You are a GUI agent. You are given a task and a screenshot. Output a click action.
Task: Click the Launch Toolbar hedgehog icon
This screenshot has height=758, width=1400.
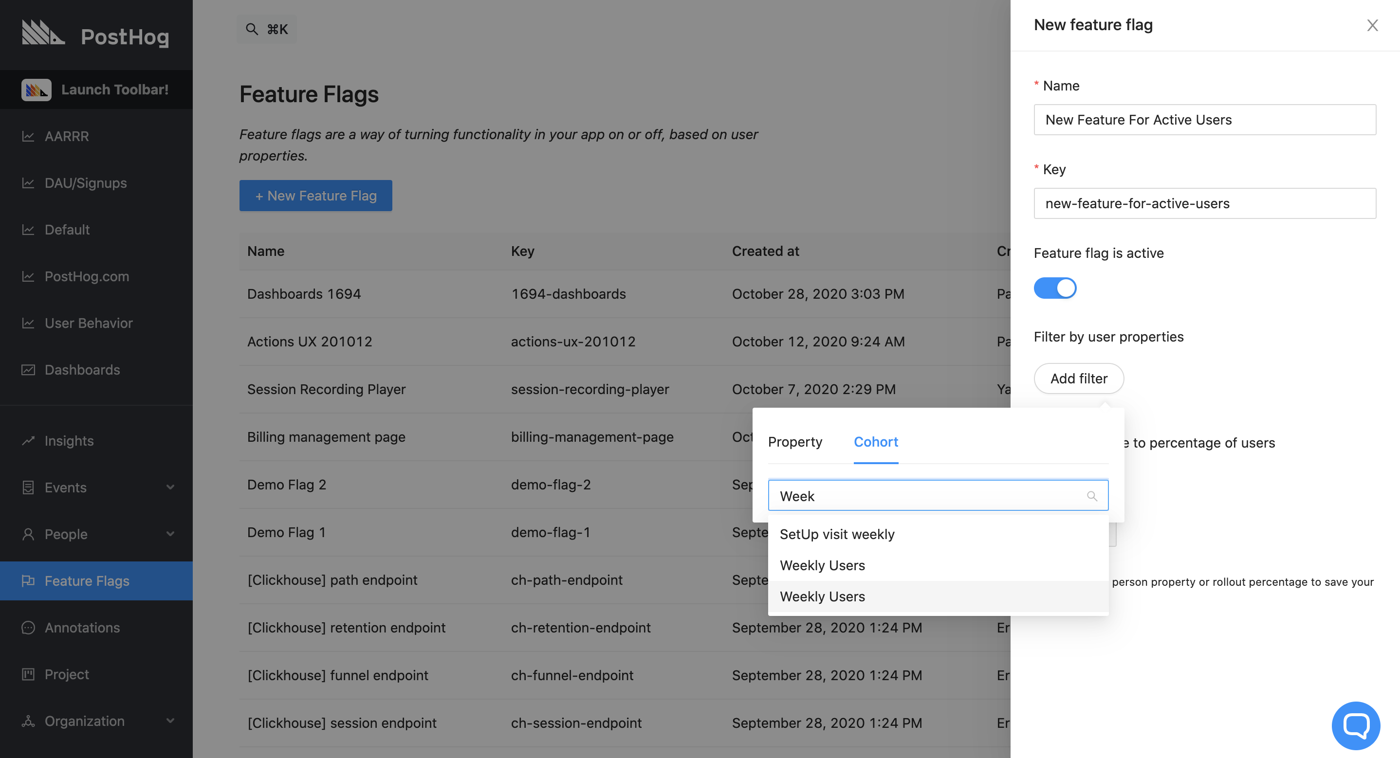(x=37, y=90)
